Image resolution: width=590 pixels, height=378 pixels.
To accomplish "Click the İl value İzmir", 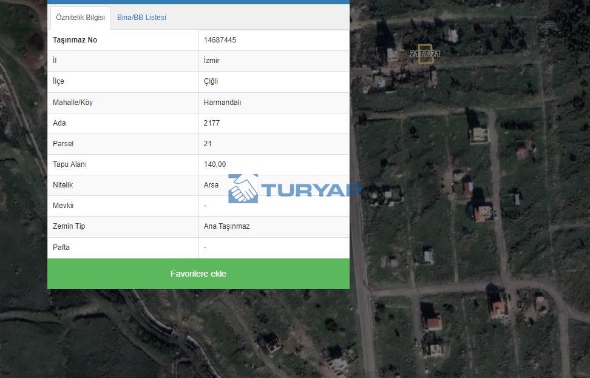I will pyautogui.click(x=211, y=61).
